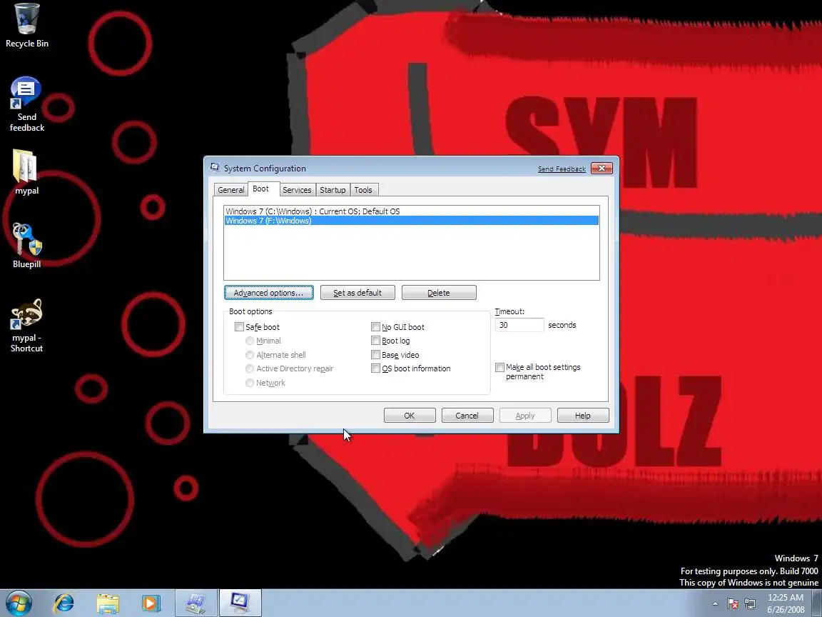Click the Advanced options button
This screenshot has width=822, height=617.
point(269,293)
